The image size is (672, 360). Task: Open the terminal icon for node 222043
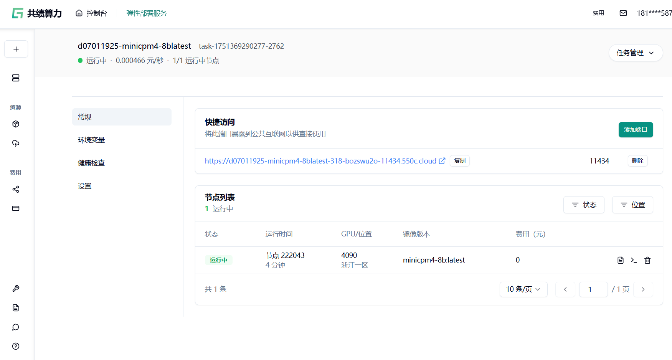634,260
